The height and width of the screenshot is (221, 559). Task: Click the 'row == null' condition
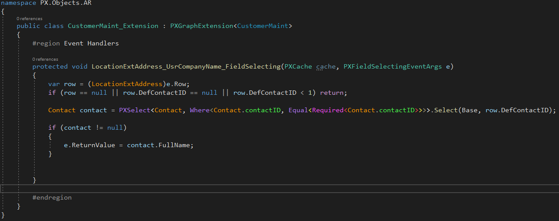coord(85,93)
